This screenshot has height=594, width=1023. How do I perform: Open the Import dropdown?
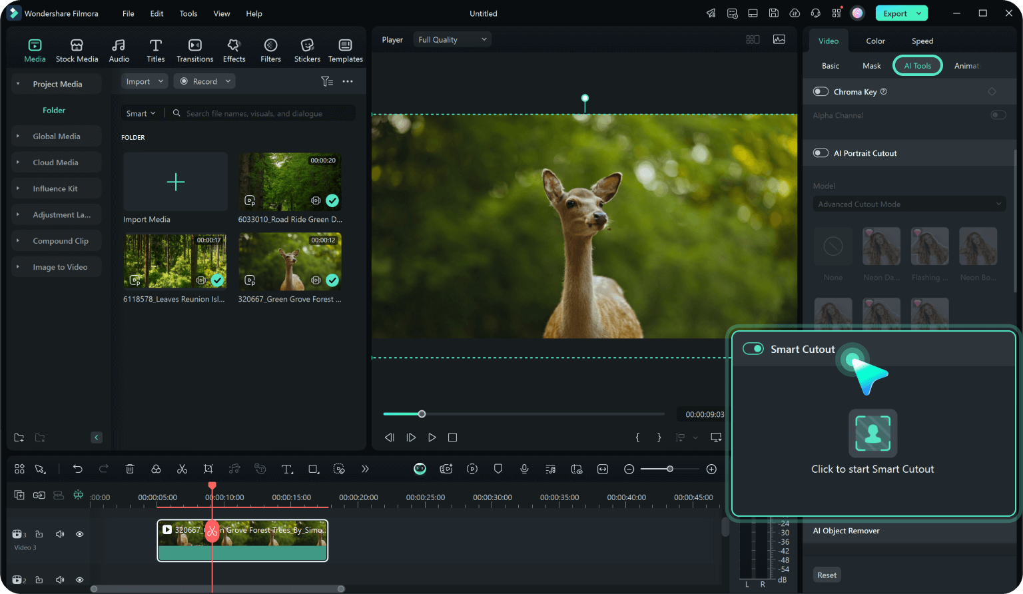tap(145, 81)
